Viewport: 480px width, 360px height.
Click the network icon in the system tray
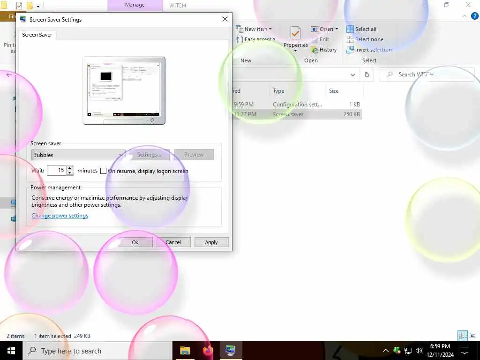point(408,351)
